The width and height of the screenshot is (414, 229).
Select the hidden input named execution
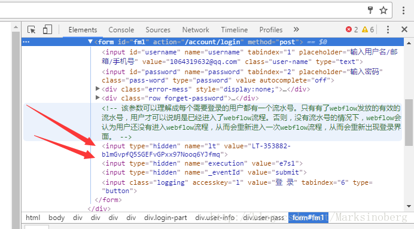click(202, 163)
